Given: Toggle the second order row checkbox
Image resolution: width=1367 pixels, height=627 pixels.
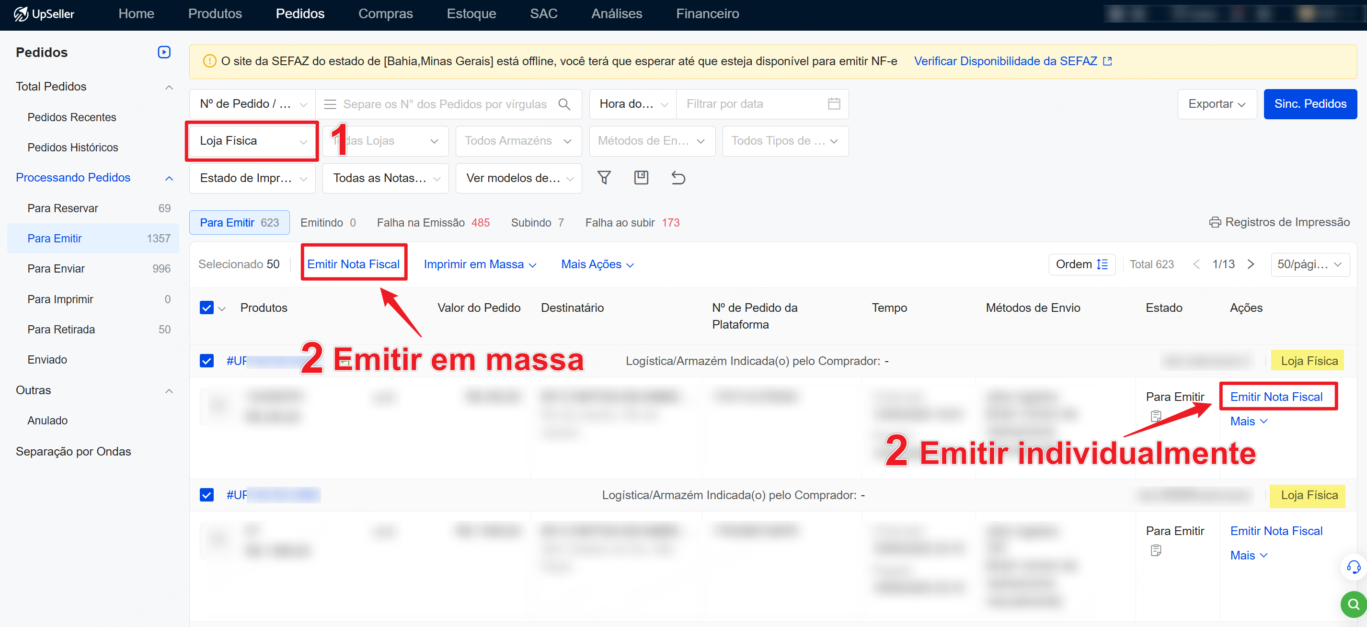Looking at the screenshot, I should [x=207, y=495].
